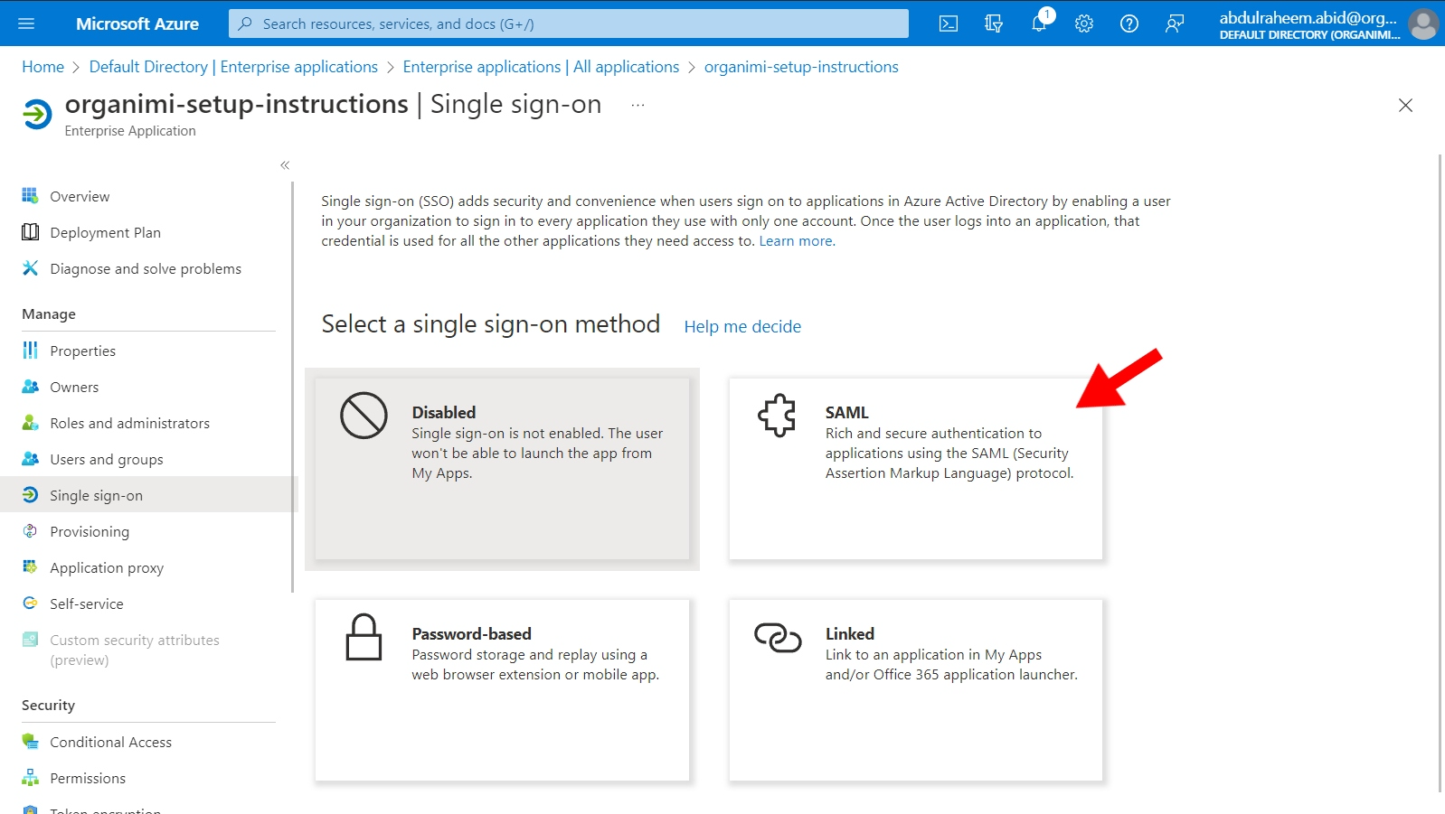Open the notifications bell
Screen dimensions: 1445x814
[1039, 23]
